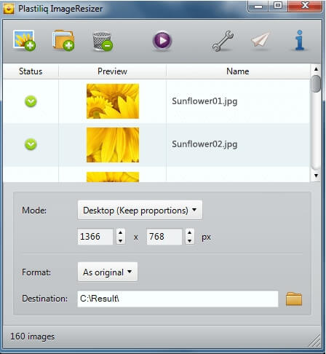Viewport: 326px width, 354px height.
Task: Click the list scrollbar down arrow
Action: pos(316,176)
